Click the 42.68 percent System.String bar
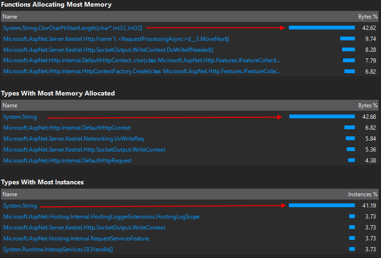The image size is (381, 258). (x=322, y=116)
